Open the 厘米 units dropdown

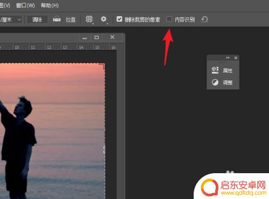pyautogui.click(x=11, y=19)
